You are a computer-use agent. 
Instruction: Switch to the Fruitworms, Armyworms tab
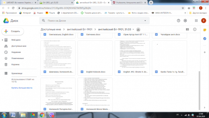[129, 3]
